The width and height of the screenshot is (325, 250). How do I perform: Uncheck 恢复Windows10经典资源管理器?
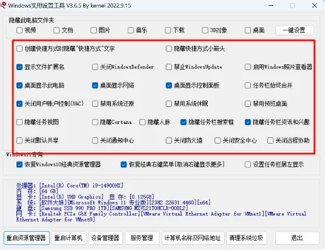coord(19,165)
